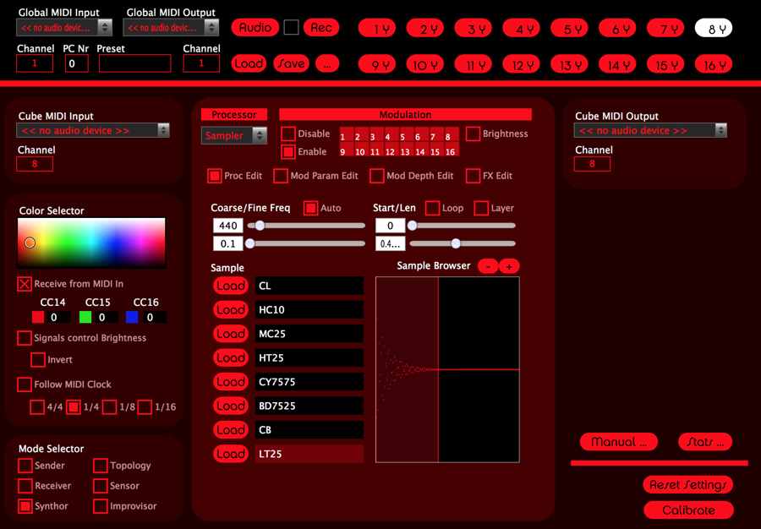Click the coarse frequency value 440
Image resolution: width=761 pixels, height=529 pixels.
(x=227, y=226)
